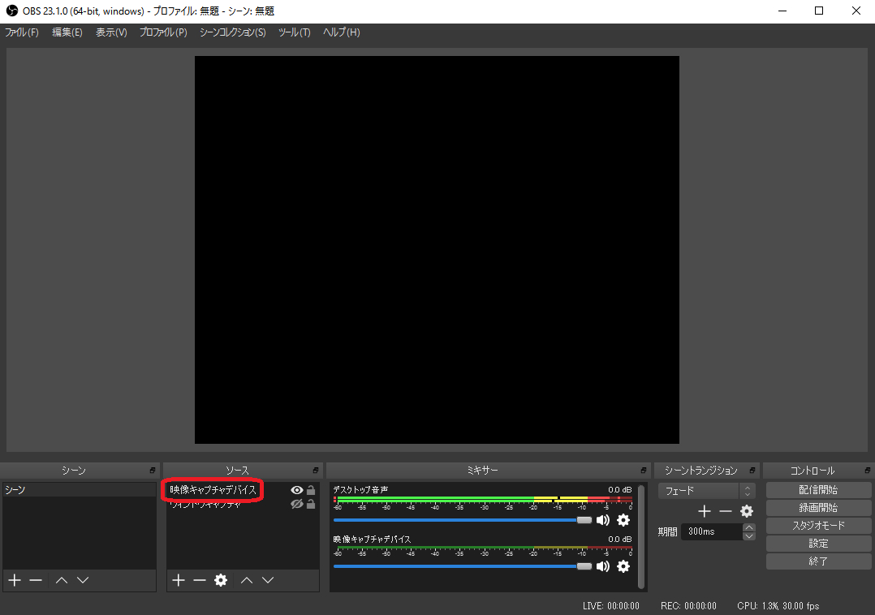Add a scene transition with the plus icon
The width and height of the screenshot is (875, 615).
coord(705,511)
